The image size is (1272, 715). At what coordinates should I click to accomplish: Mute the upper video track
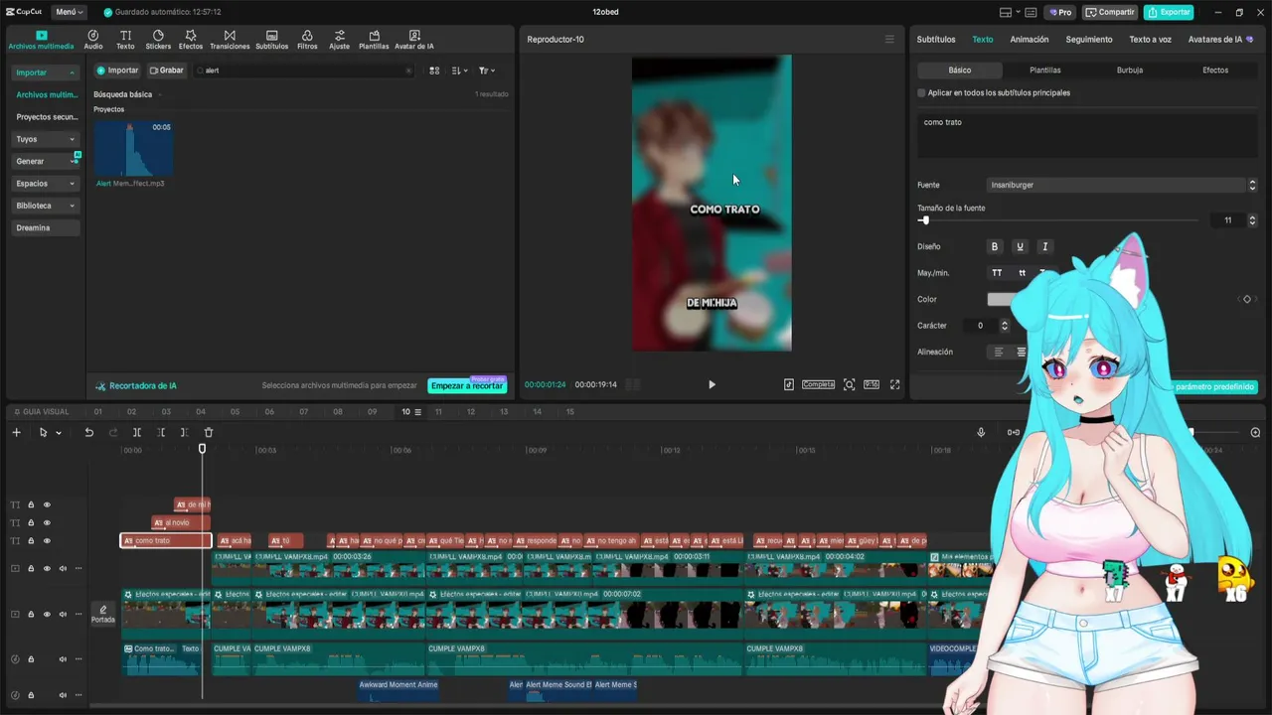tap(63, 569)
